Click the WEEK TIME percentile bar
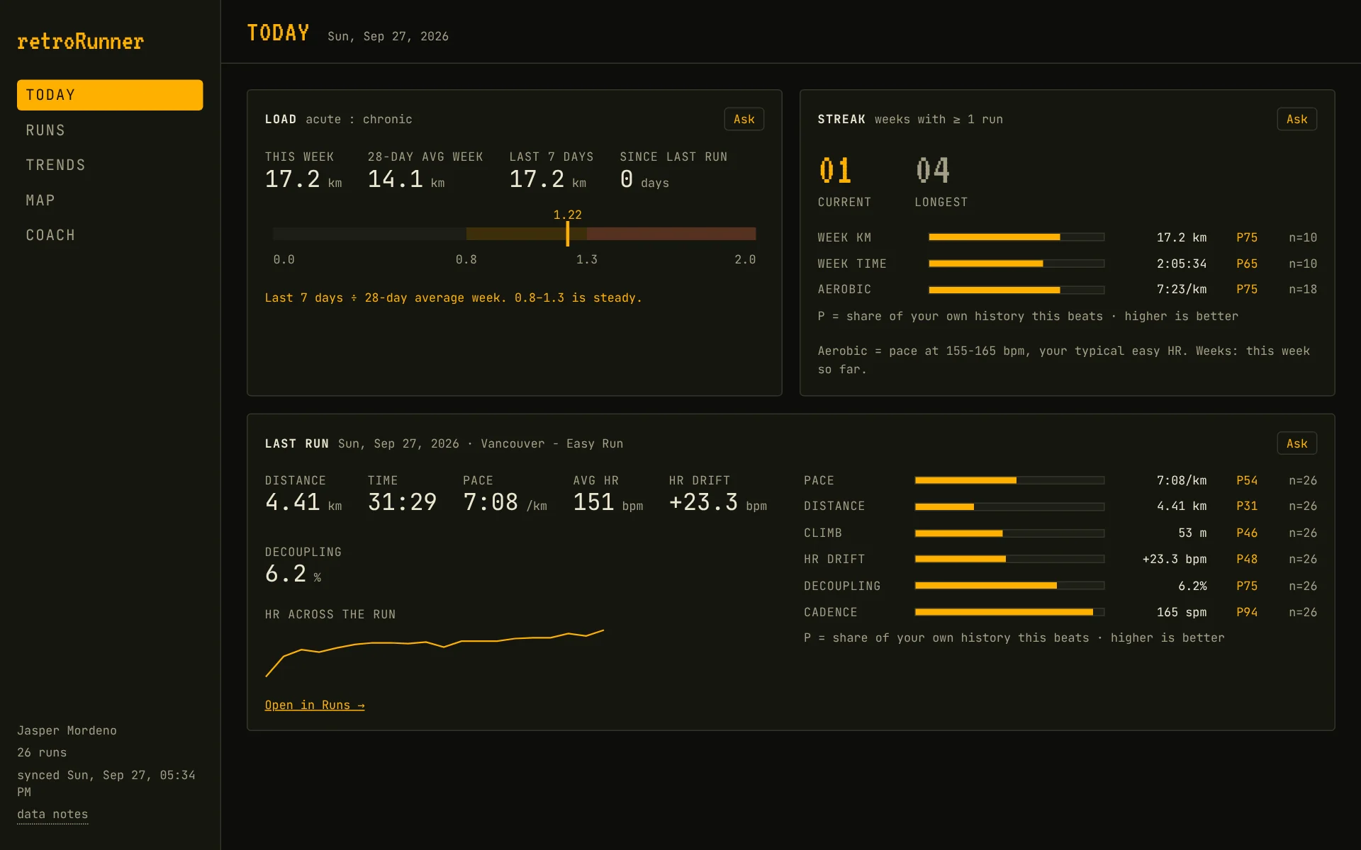The image size is (1361, 850). click(1016, 263)
